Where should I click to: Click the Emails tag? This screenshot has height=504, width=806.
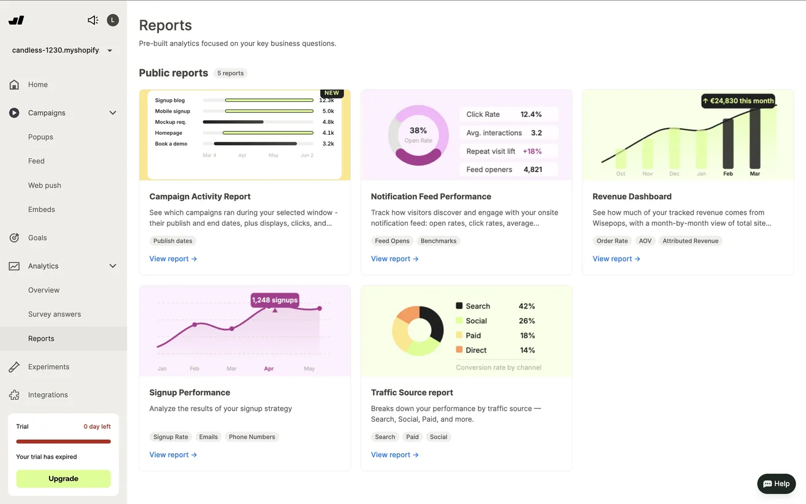coord(208,437)
